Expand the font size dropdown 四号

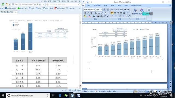[x=101, y=10]
